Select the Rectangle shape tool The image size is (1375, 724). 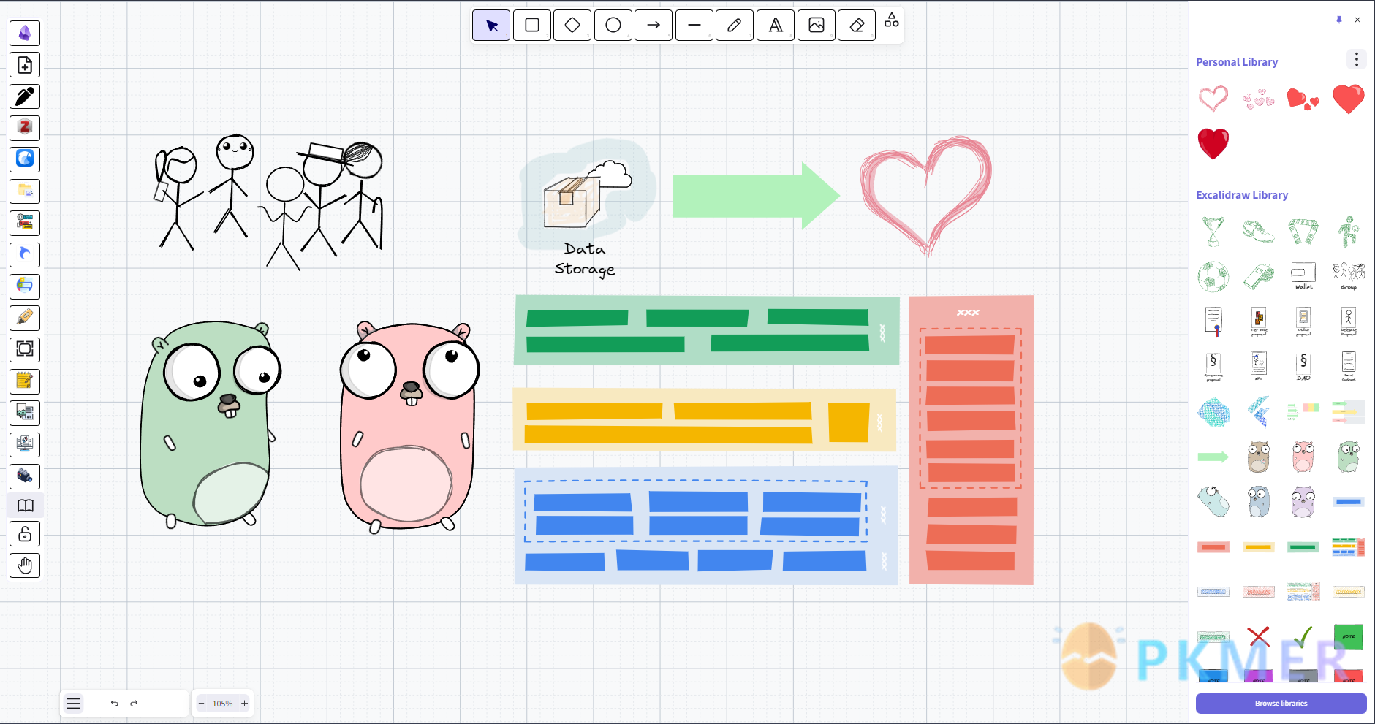(532, 26)
